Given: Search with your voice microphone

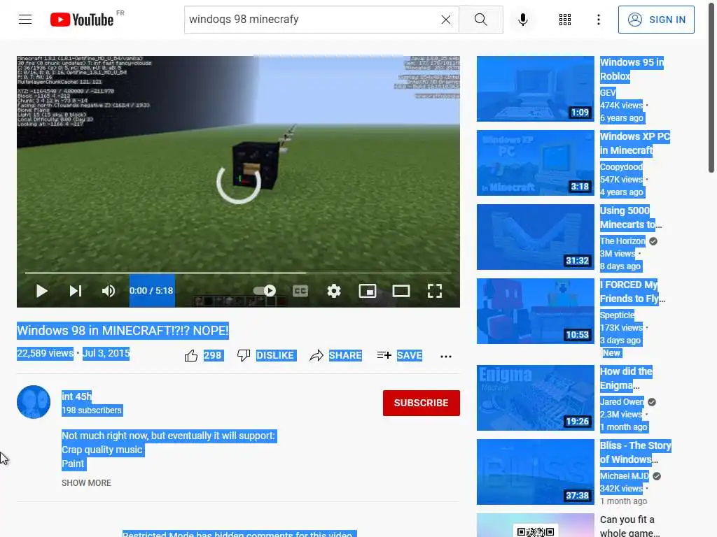Looking at the screenshot, I should 522,20.
